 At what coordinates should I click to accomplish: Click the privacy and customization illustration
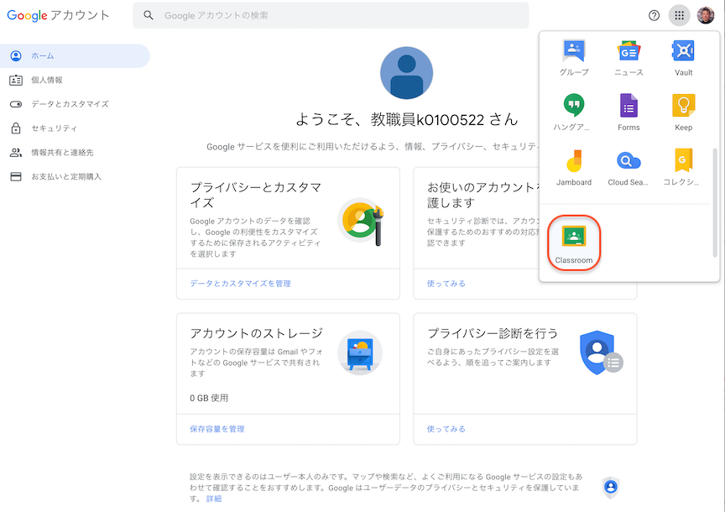[x=361, y=222]
